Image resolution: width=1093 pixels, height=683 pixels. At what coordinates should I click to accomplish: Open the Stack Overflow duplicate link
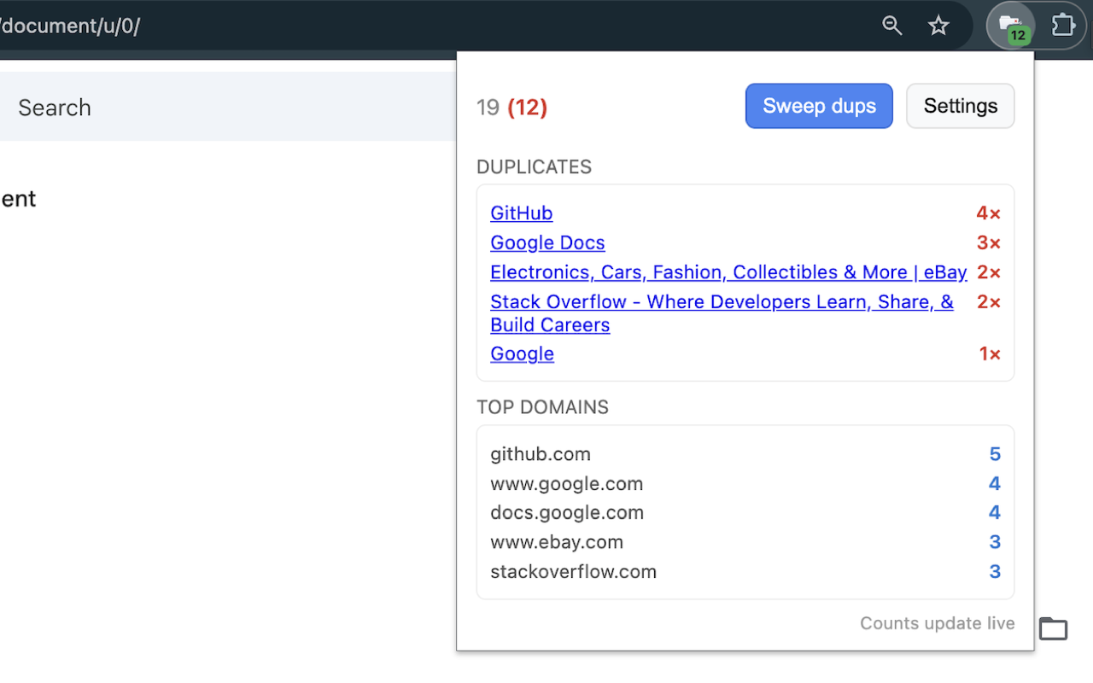(x=722, y=313)
